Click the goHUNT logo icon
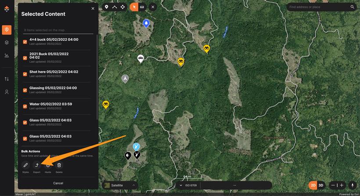This screenshot has width=360, height=196. [x=7, y=9]
